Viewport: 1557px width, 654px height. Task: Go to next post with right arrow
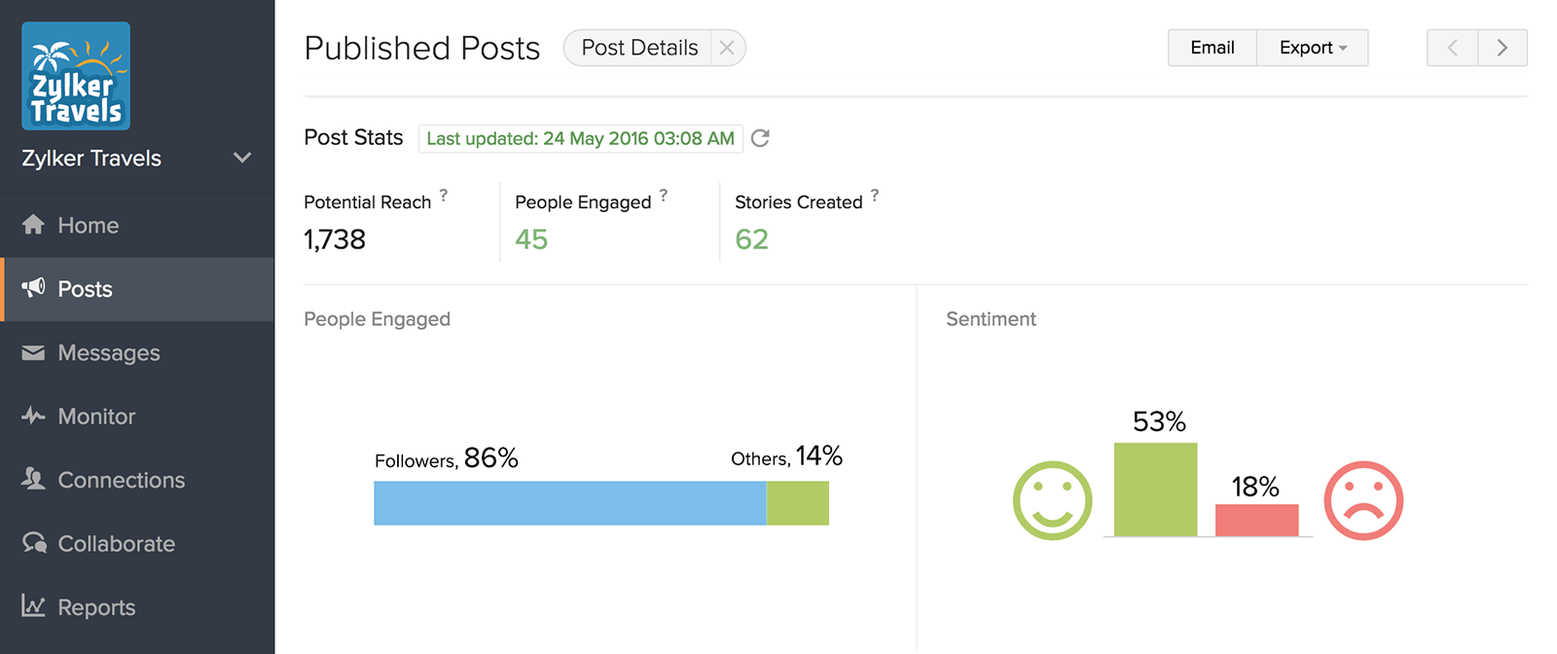(1503, 48)
